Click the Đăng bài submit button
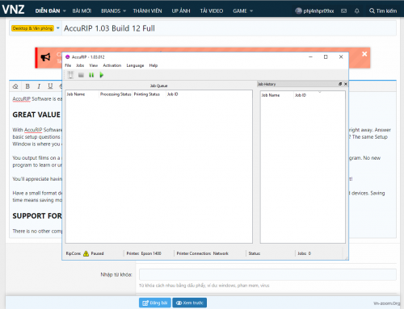Screen dimensions: 404x309 click(155, 303)
